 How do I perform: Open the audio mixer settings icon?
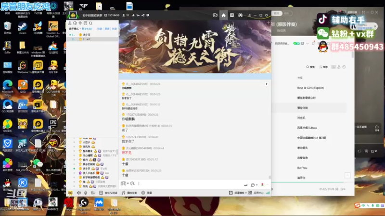(93, 193)
